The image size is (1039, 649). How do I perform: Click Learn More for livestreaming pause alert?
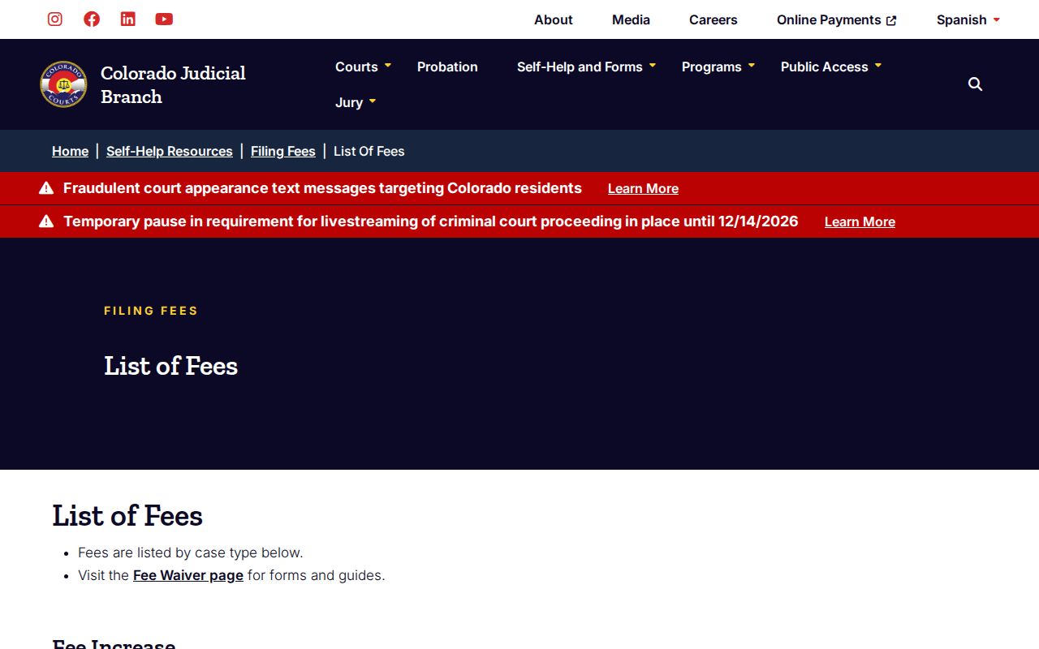pos(860,221)
